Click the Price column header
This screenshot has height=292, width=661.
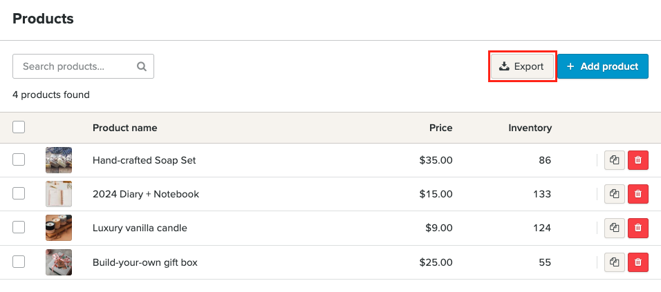(440, 128)
